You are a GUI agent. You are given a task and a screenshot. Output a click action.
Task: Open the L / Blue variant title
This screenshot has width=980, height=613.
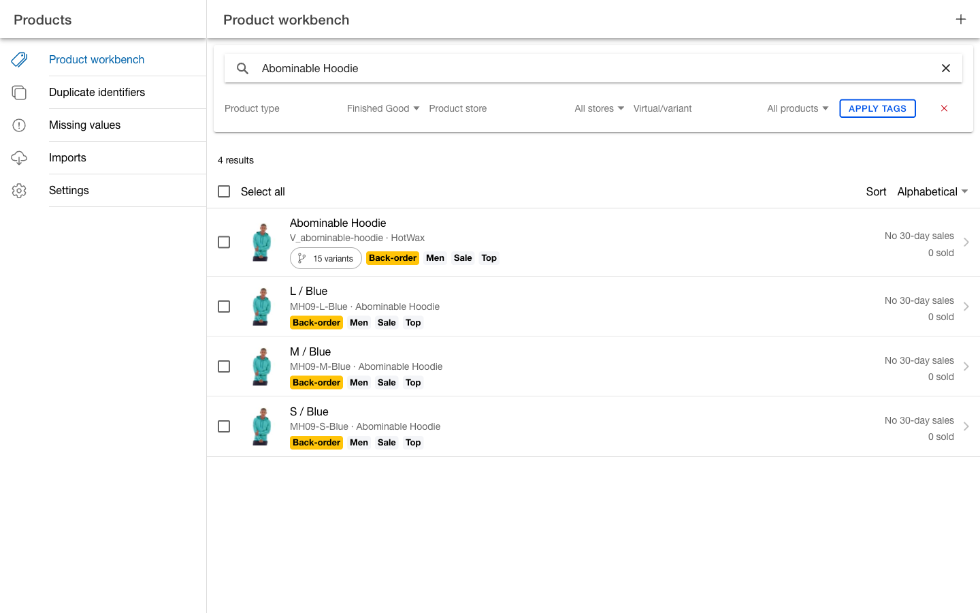click(308, 291)
